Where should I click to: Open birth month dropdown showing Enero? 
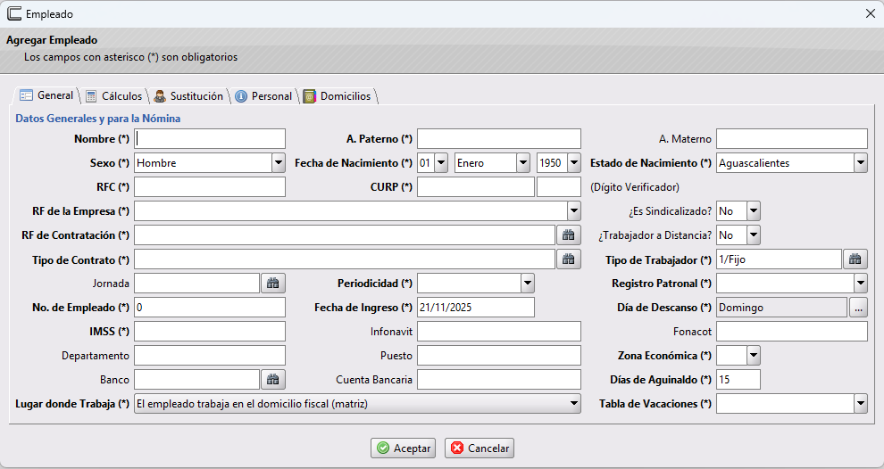point(523,163)
